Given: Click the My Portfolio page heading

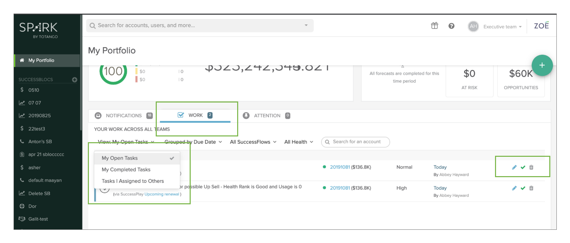Looking at the screenshot, I should click(112, 51).
